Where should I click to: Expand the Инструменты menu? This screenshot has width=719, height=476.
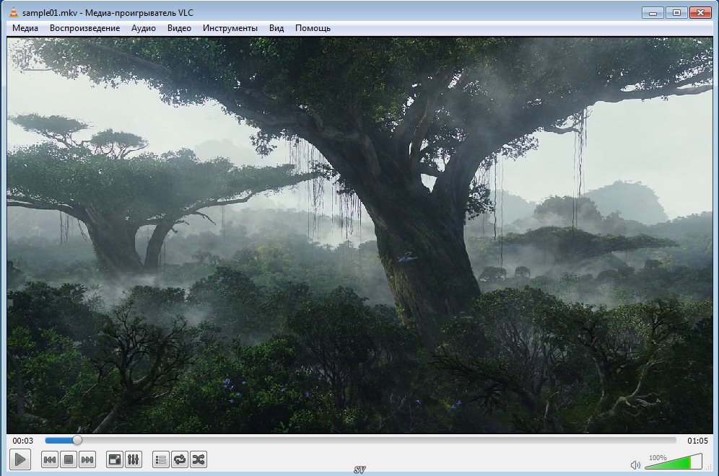(x=230, y=28)
